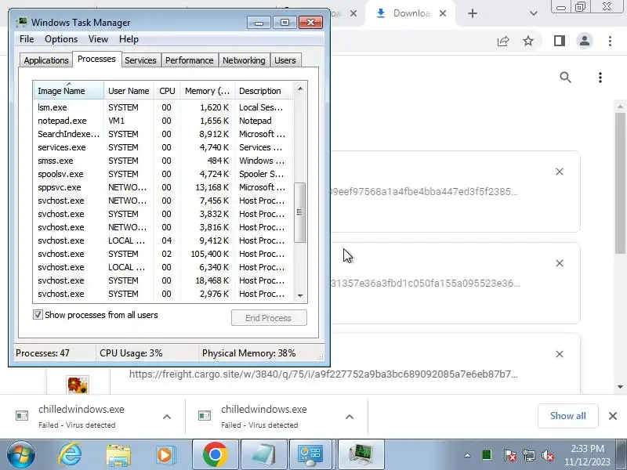Sort processes by CPU column
Viewport: 627px width, 470px height.
[x=167, y=91]
